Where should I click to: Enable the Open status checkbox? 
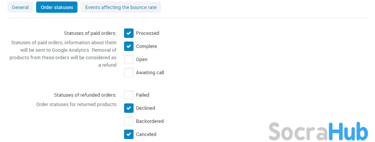point(129,59)
